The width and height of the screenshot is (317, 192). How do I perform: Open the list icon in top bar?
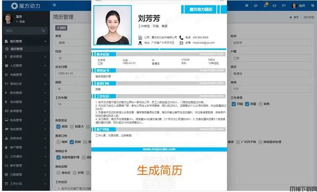(247, 5)
